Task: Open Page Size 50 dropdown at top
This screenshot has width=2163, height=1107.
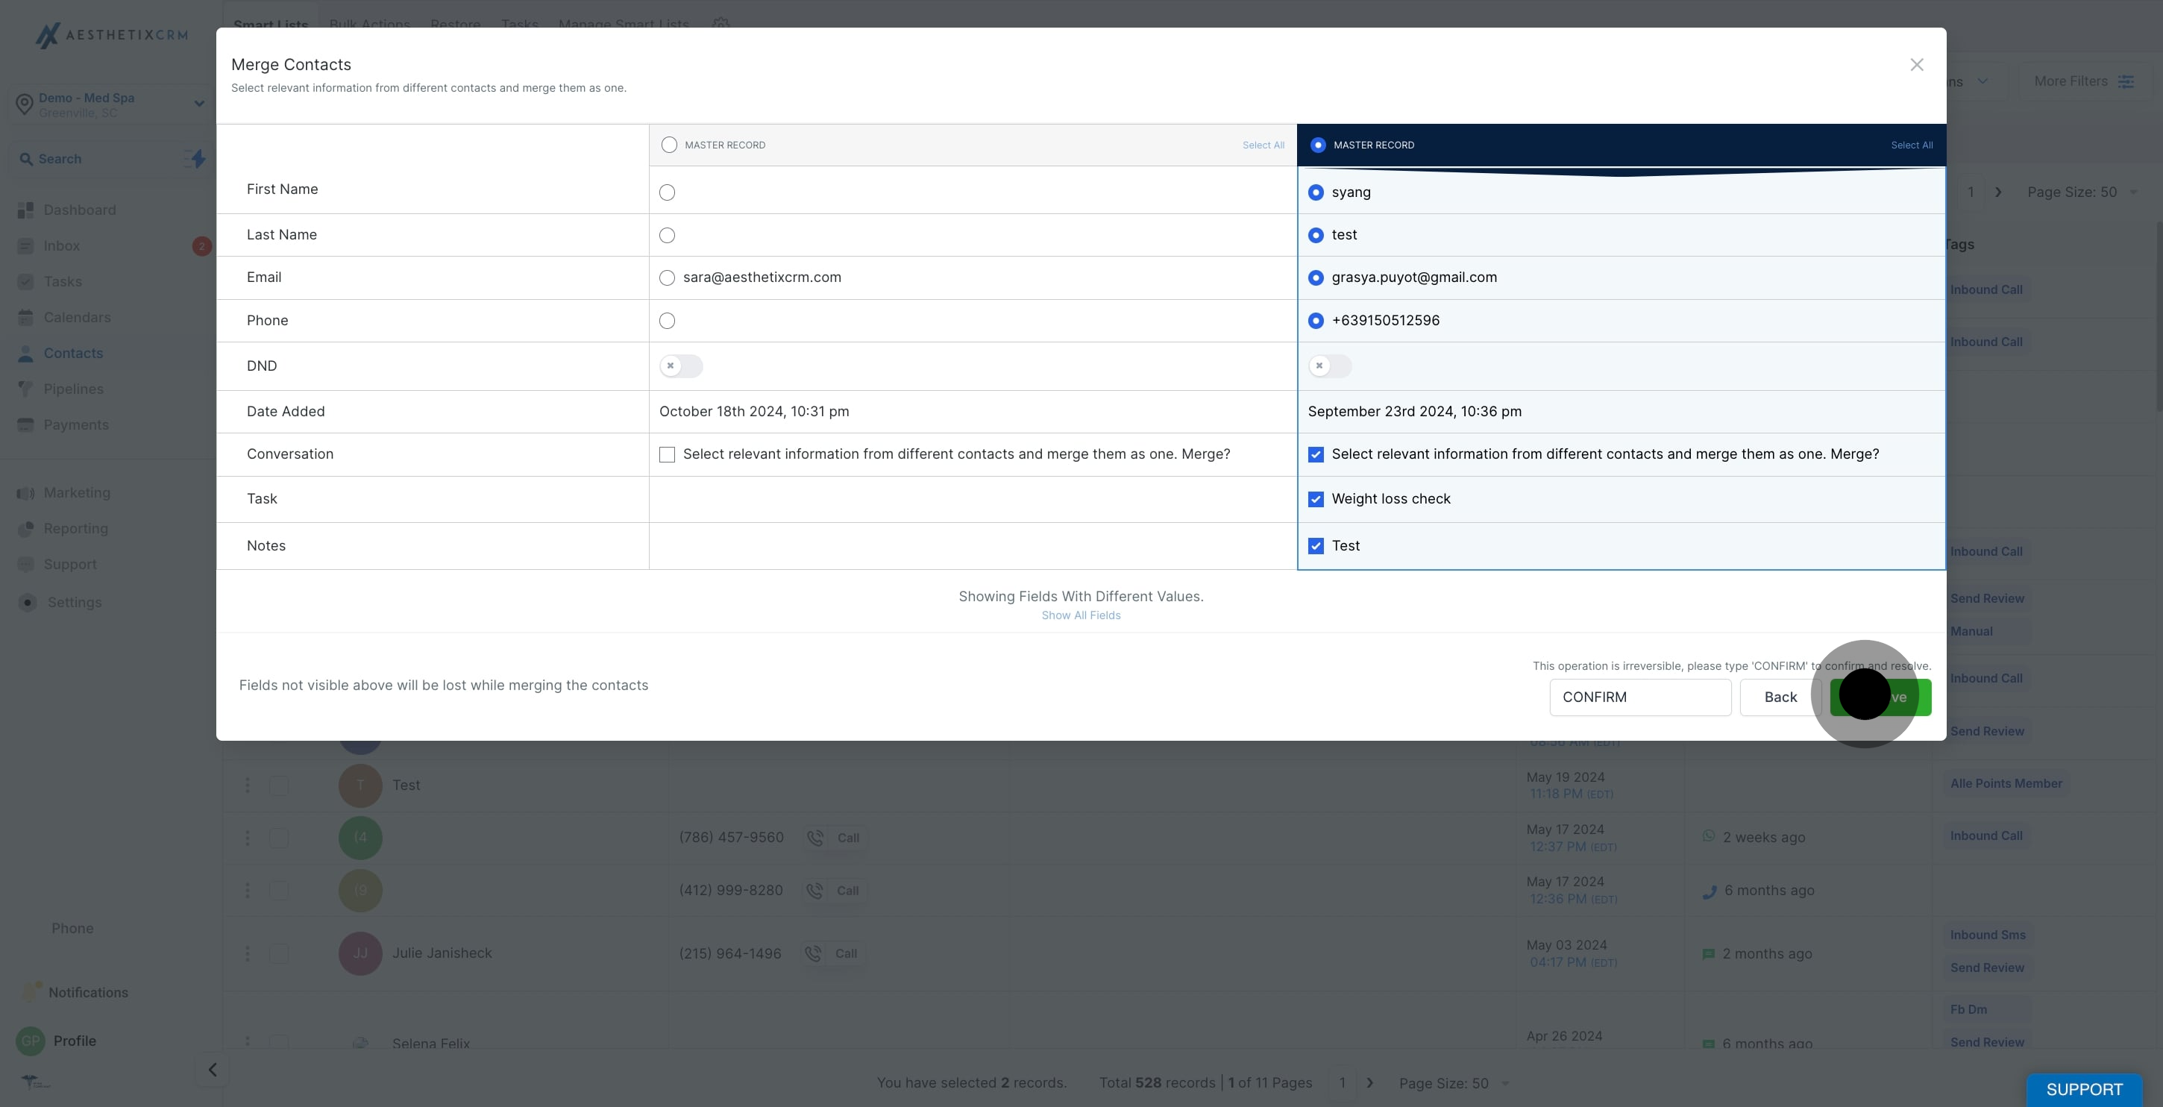Action: click(2081, 192)
